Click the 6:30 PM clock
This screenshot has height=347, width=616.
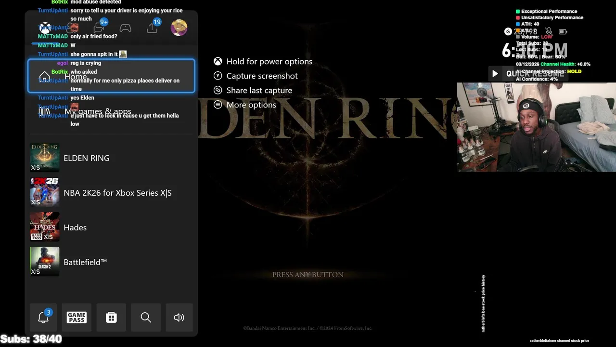[x=535, y=50]
